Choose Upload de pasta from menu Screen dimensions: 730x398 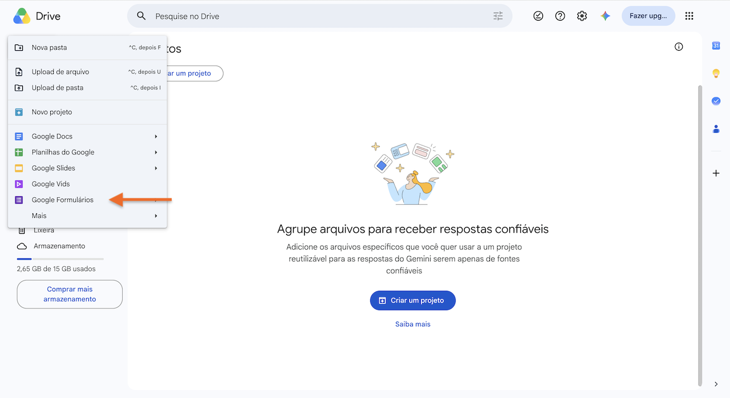(87, 88)
